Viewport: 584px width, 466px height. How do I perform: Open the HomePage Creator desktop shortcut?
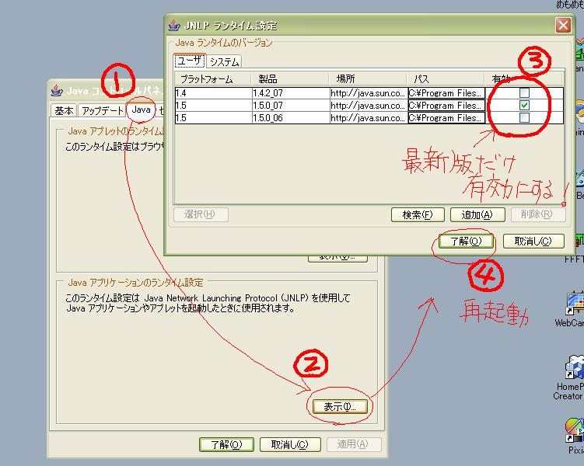click(x=575, y=367)
